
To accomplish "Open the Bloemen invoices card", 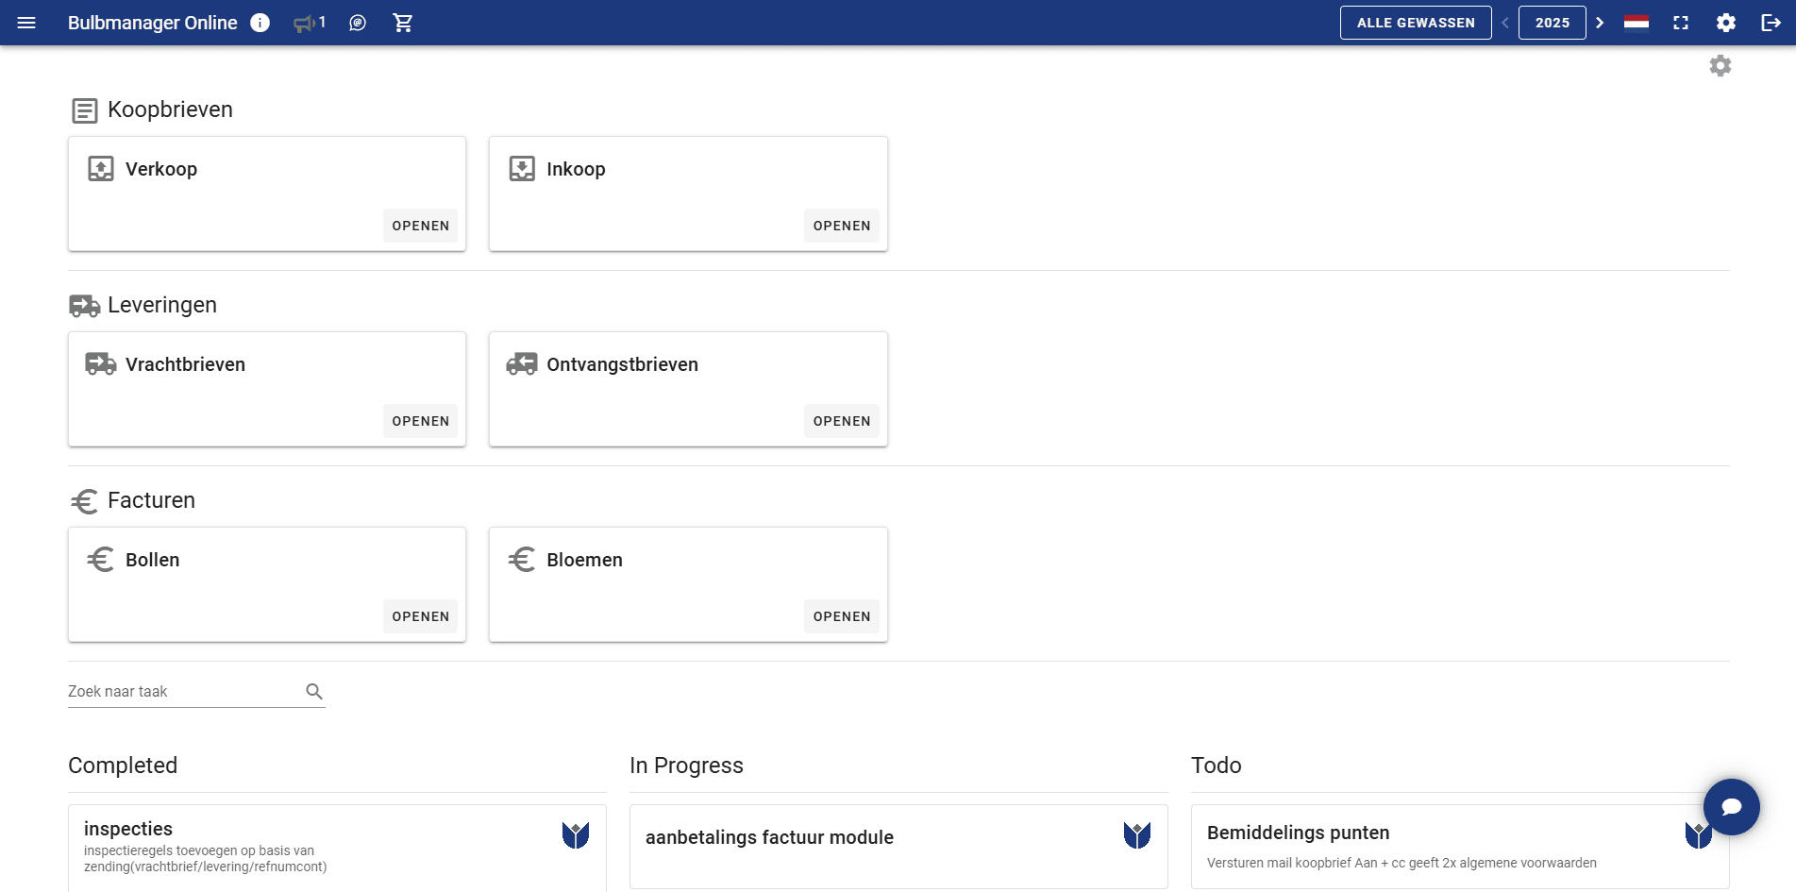I will click(841, 616).
